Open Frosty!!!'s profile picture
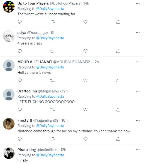144x164 pixels. point(9,124)
